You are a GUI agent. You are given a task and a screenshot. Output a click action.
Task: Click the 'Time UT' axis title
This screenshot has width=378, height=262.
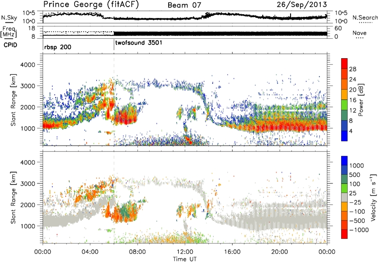185,259
